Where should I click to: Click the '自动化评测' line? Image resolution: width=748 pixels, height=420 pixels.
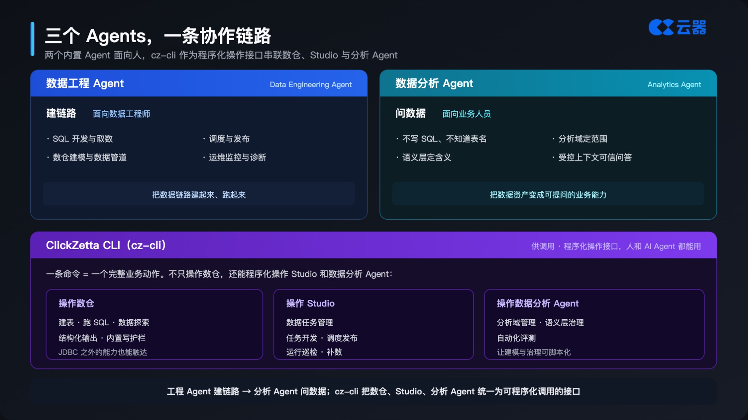click(x=516, y=338)
